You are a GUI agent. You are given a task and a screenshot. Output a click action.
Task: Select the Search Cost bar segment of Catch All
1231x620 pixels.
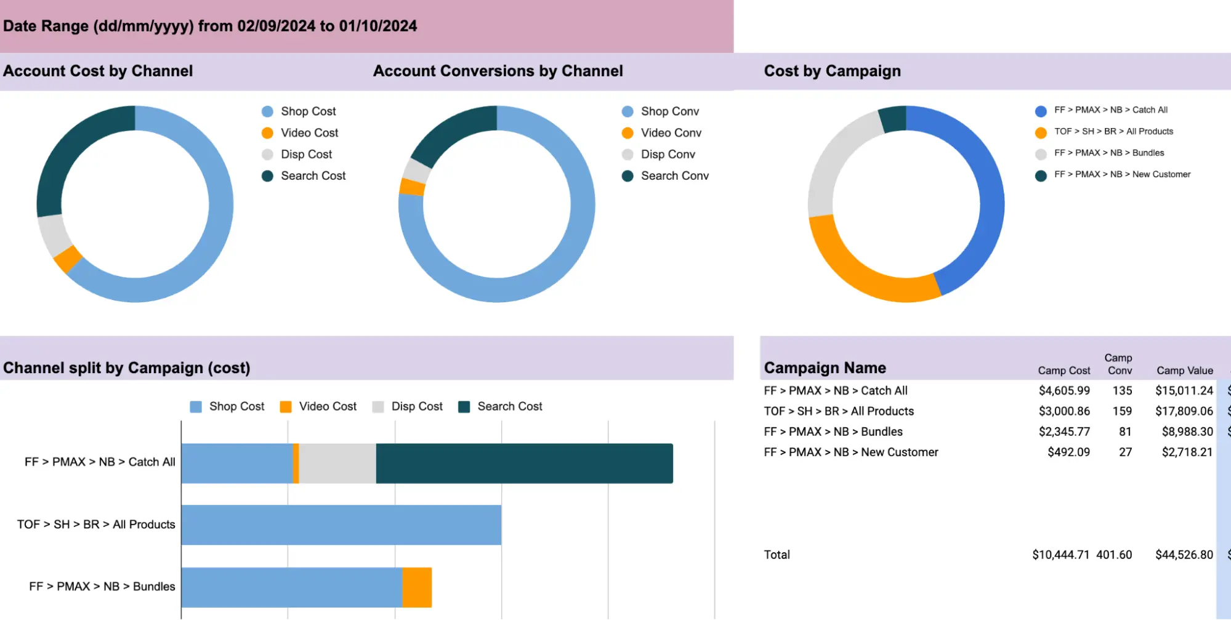click(525, 463)
